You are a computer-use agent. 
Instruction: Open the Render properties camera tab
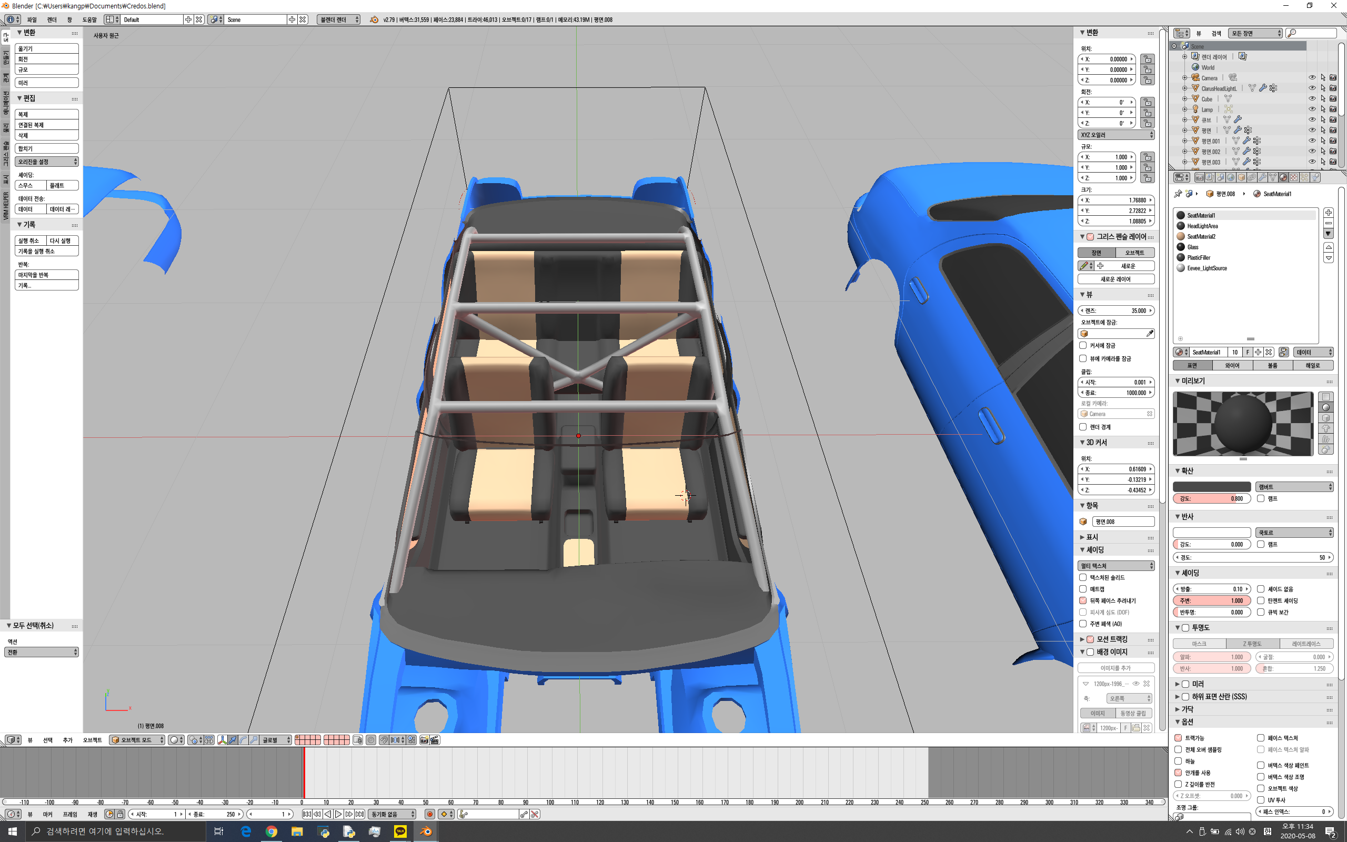coord(1200,177)
